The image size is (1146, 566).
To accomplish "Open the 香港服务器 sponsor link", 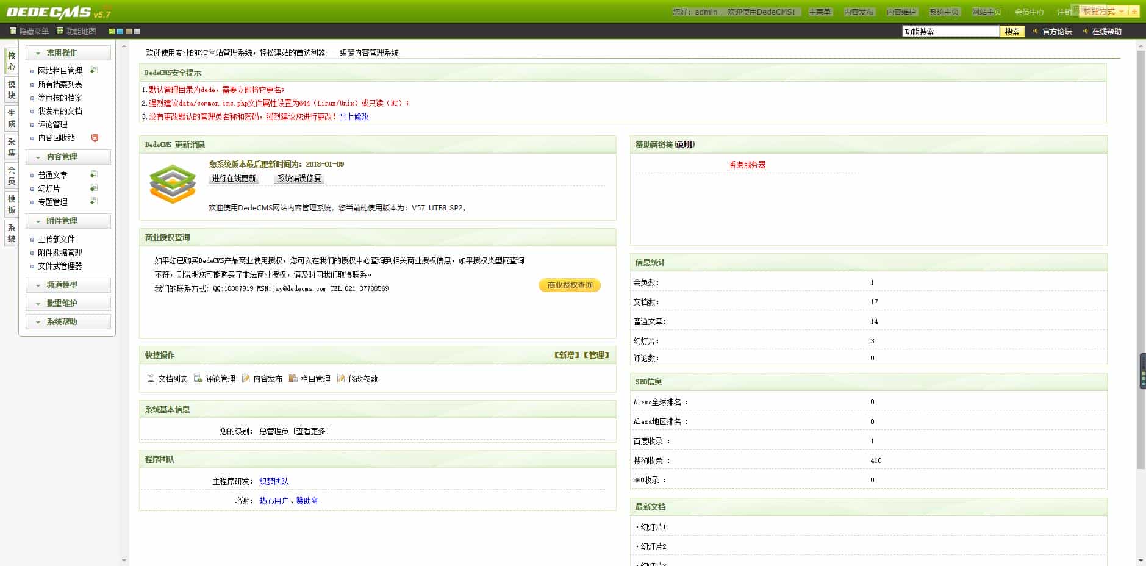I will [747, 165].
